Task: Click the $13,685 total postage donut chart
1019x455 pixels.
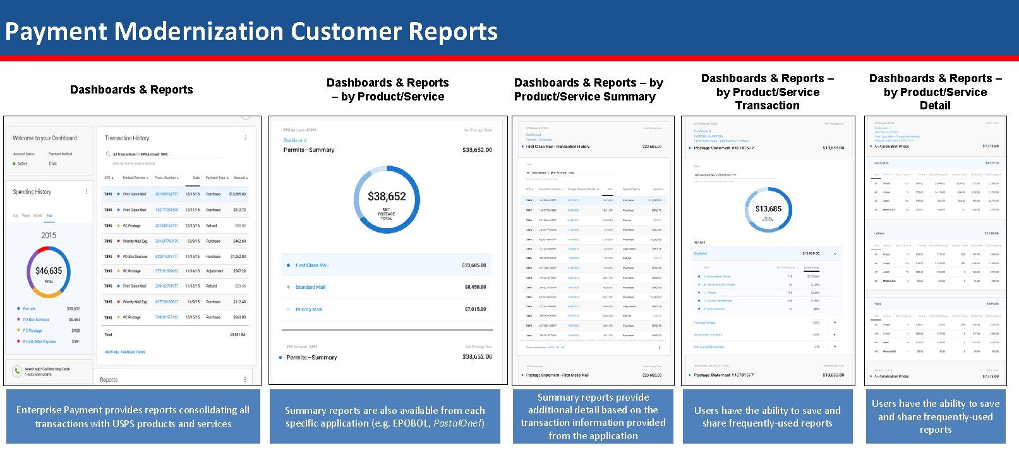Action: pyautogui.click(x=768, y=210)
